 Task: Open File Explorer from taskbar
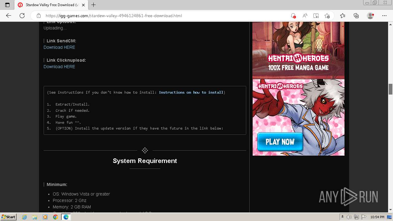pyautogui.click(x=35, y=217)
